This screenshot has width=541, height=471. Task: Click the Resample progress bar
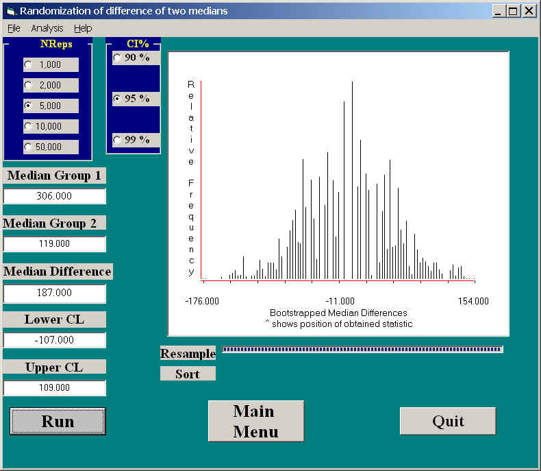[x=362, y=350]
